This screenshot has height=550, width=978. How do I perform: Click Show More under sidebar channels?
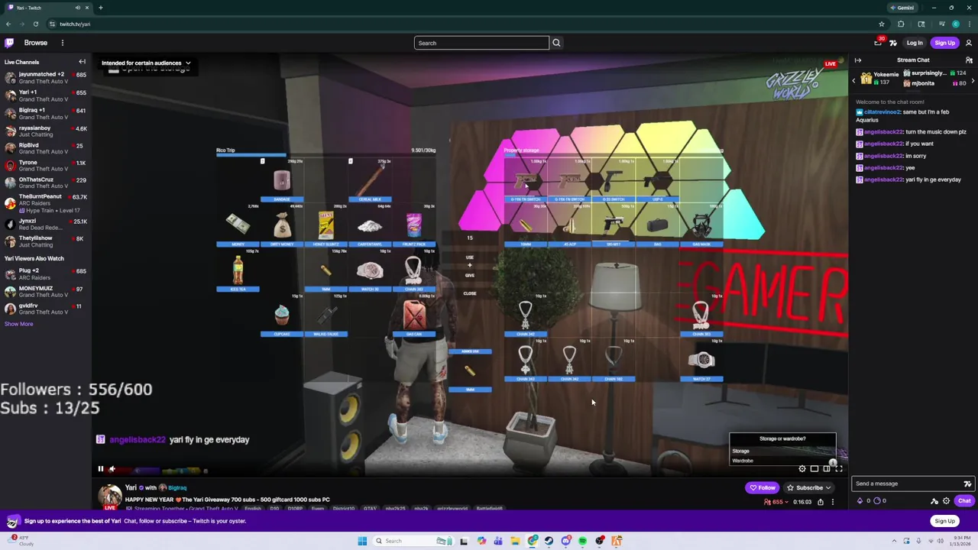18,324
